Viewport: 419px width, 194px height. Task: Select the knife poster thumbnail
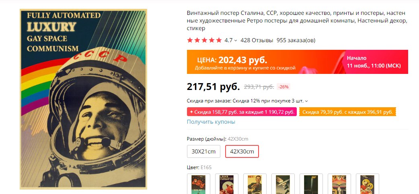[x=283, y=184]
